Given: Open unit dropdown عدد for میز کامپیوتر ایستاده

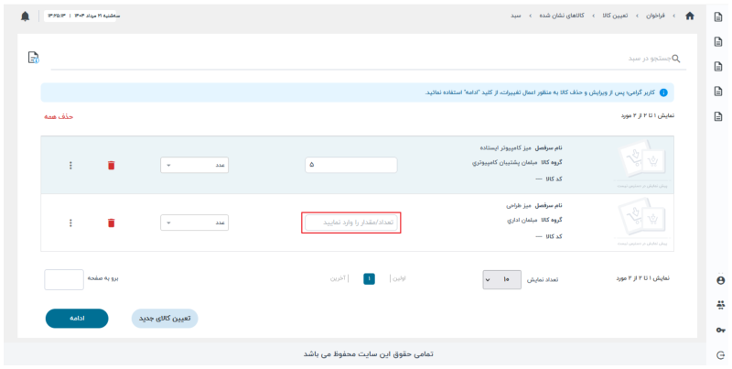Looking at the screenshot, I should (194, 166).
